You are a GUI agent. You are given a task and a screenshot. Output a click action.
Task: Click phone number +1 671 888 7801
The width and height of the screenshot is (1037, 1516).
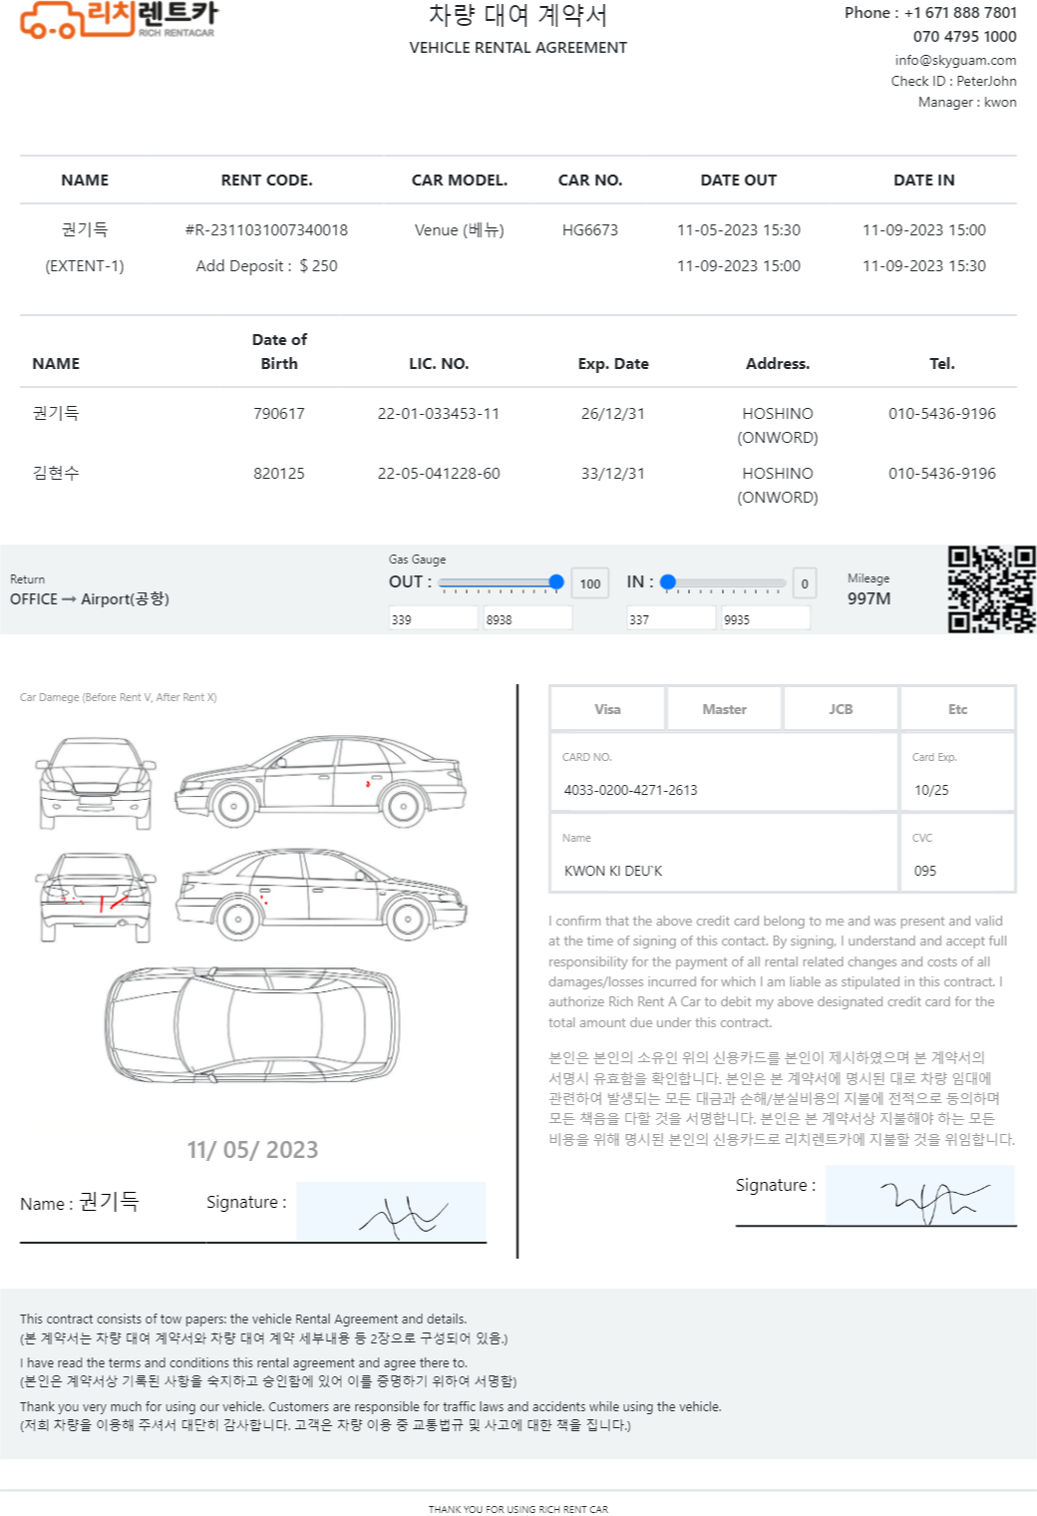click(x=960, y=13)
